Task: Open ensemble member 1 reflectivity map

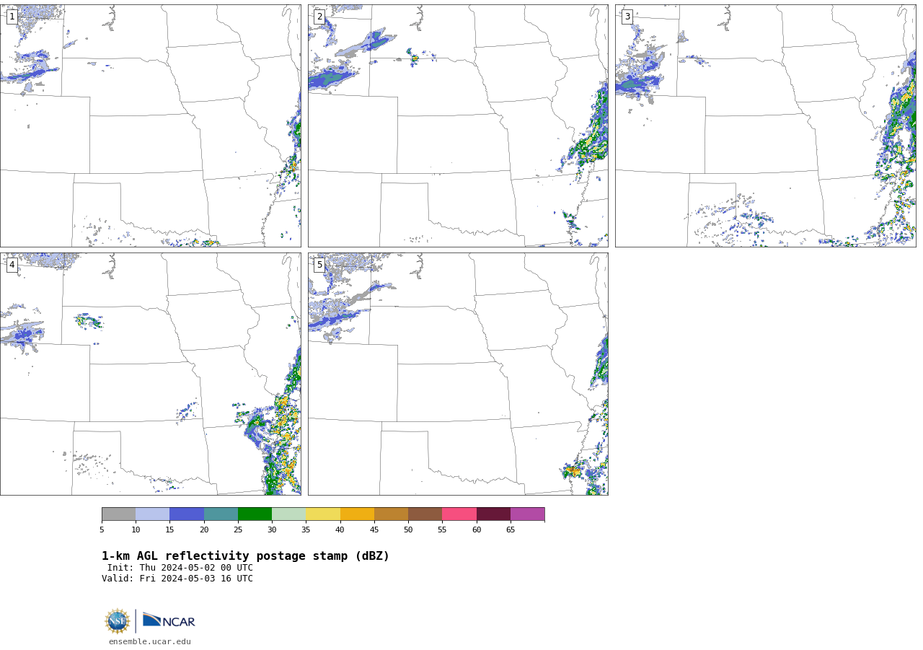Action: 151,126
